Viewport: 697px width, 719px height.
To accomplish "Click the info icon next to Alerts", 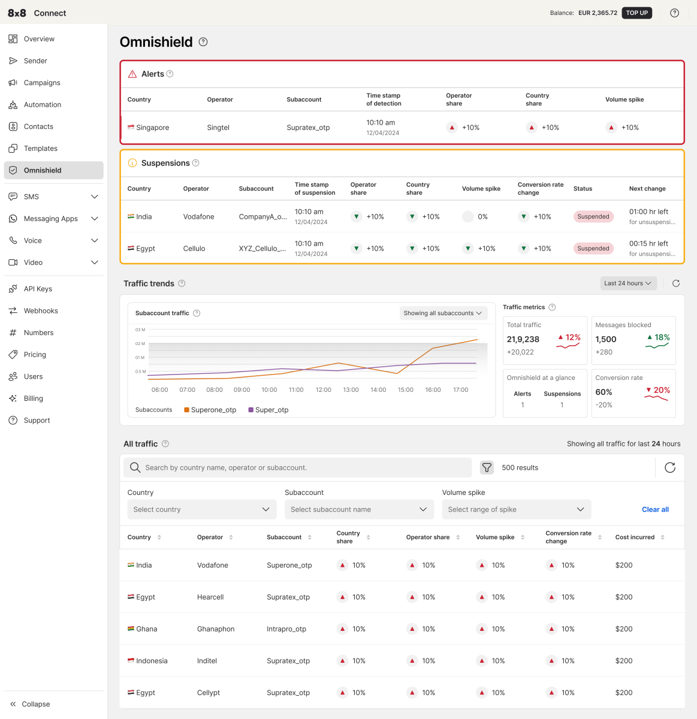I will 170,74.
